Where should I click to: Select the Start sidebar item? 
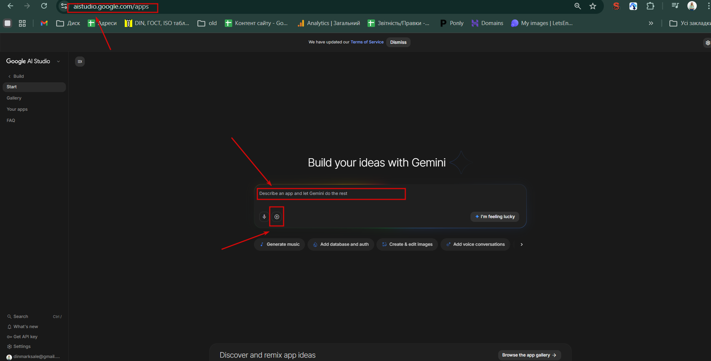[x=34, y=87]
